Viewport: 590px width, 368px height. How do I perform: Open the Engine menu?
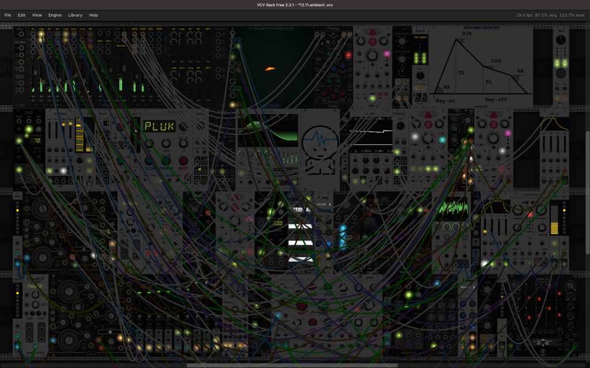point(55,15)
